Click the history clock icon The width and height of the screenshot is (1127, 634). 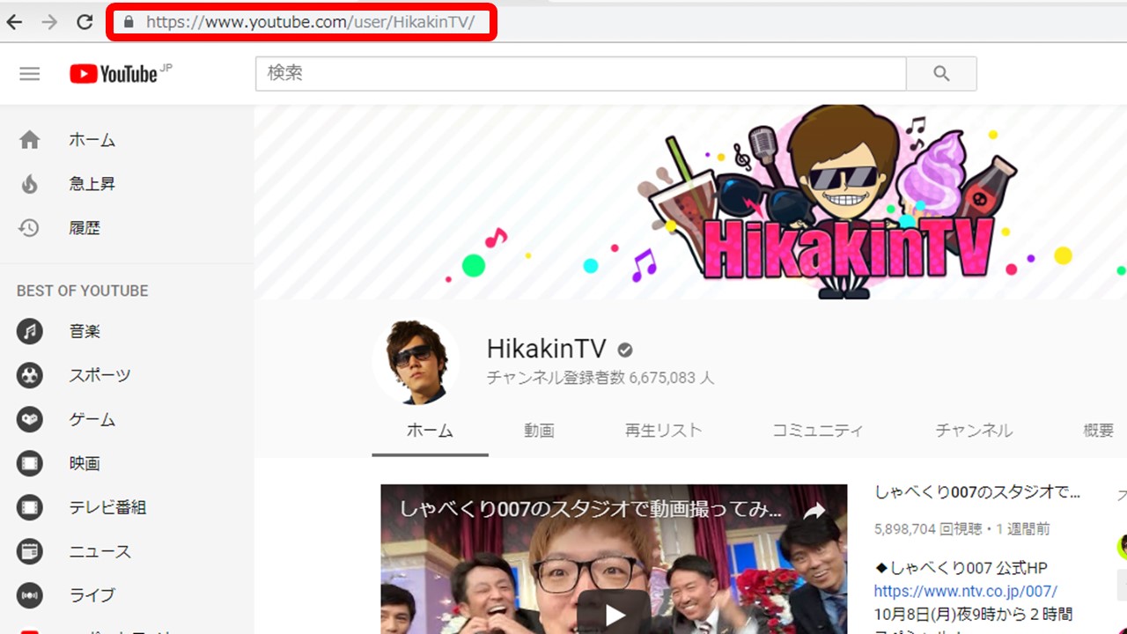pos(29,228)
